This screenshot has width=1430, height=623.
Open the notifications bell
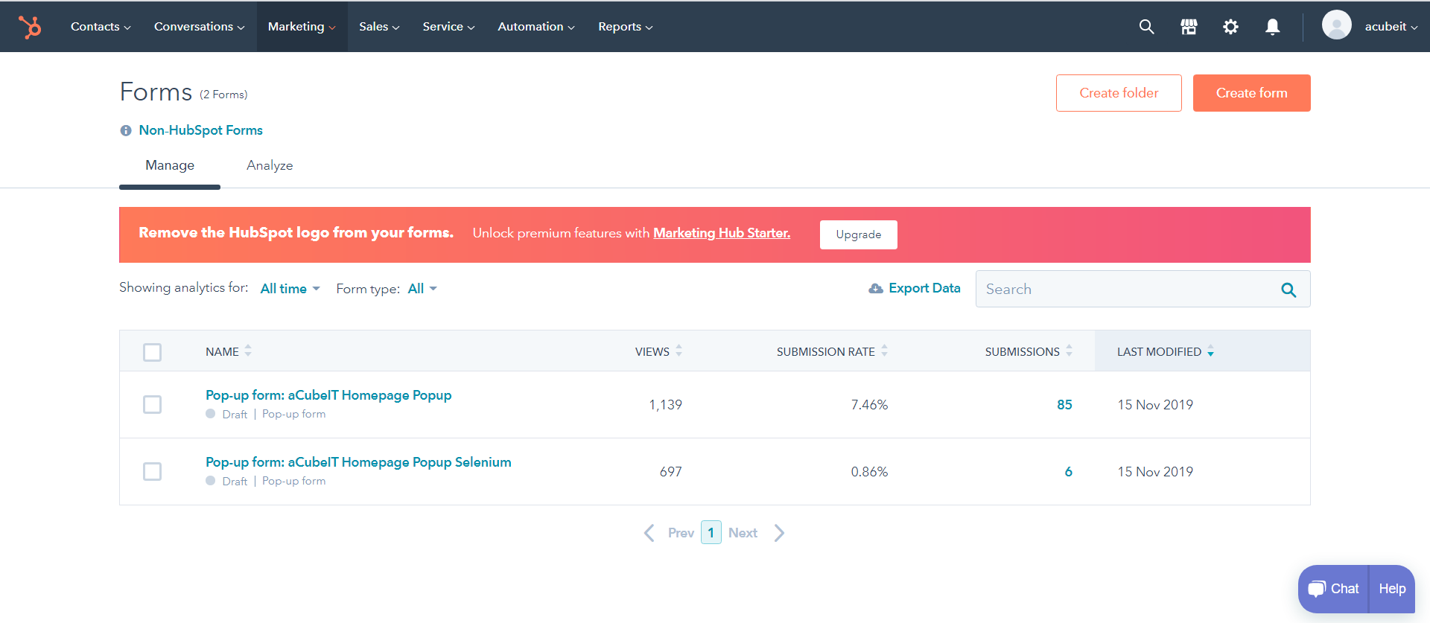1273,27
